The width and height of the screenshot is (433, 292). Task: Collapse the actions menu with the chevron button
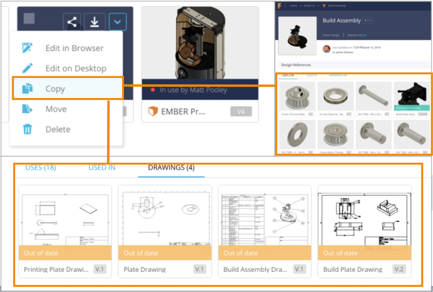pyautogui.click(x=117, y=22)
